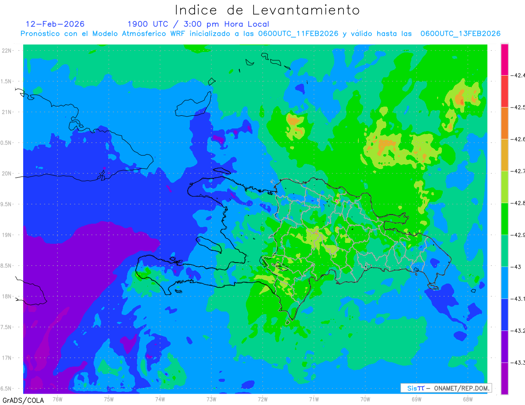This screenshot has width=525, height=405.
Task: Click the '19N' latitude label
Action: click(x=7, y=235)
